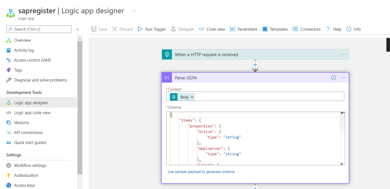This screenshot has width=390, height=189.
Task: Open the Parse JSON ellipsis menu
Action: tap(344, 78)
